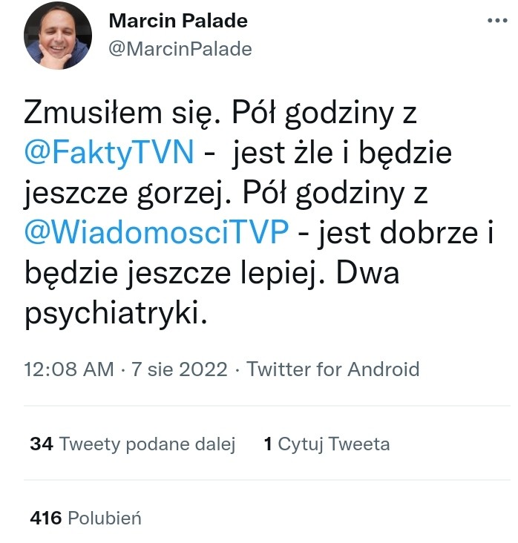This screenshot has height=543, width=518.
Task: Click the phrase 'jeszcze gorzej' in tweet
Action: click(123, 193)
